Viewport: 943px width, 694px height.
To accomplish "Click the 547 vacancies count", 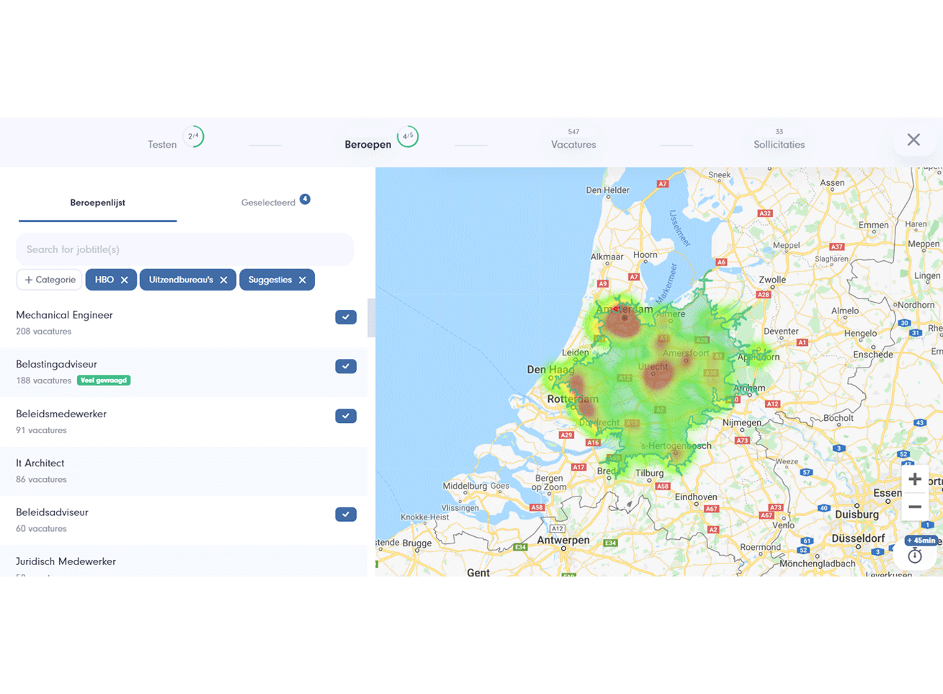I will (x=573, y=132).
